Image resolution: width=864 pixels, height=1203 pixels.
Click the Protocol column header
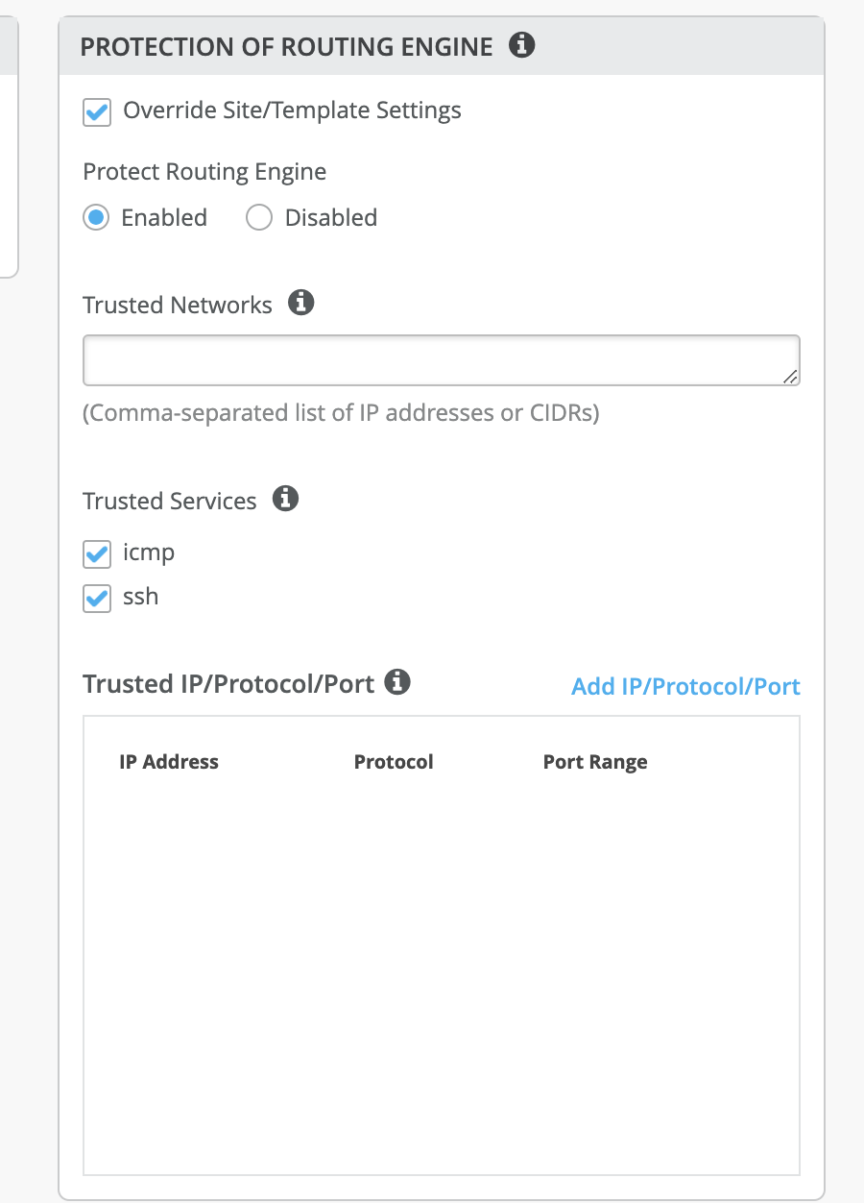coord(394,762)
